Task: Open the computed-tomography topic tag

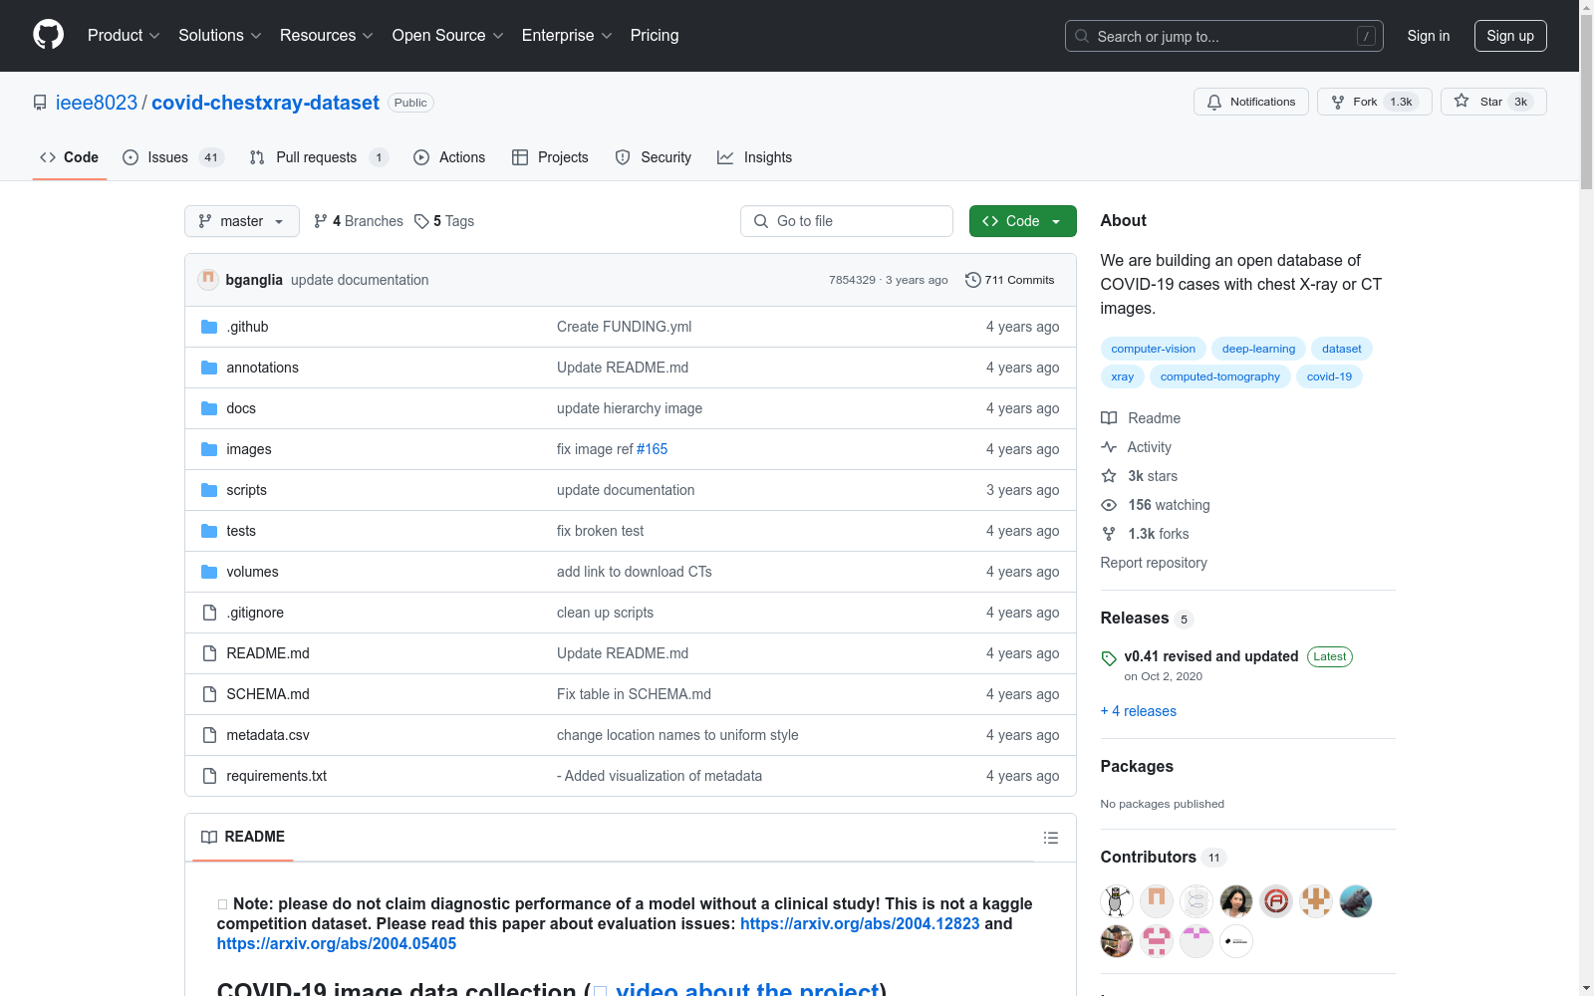Action: click(x=1220, y=376)
